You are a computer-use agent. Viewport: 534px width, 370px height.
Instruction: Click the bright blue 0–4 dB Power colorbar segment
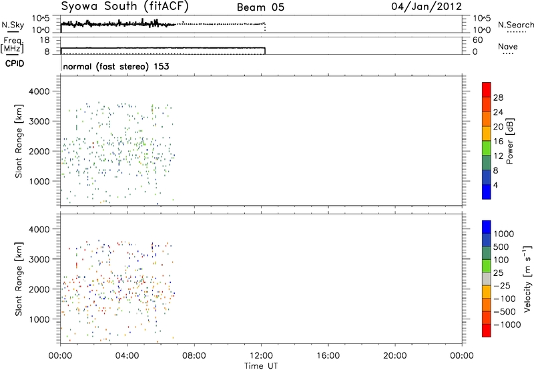coord(487,192)
